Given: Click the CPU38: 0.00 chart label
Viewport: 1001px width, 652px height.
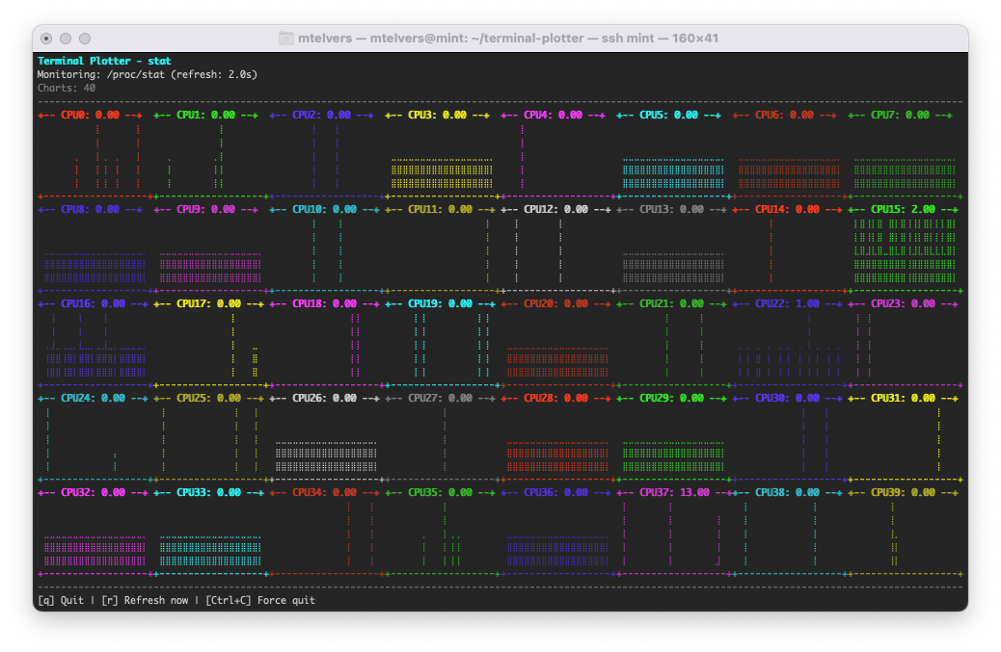Looking at the screenshot, I should click(787, 493).
